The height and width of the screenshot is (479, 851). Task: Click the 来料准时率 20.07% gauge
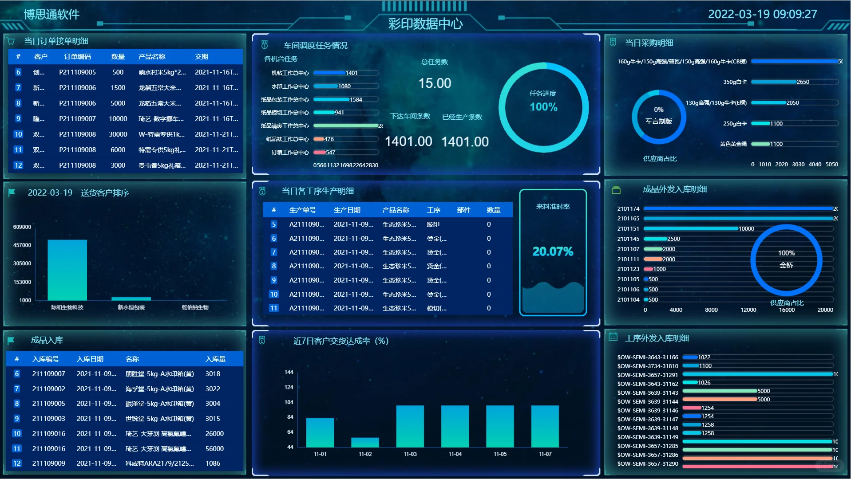coord(553,253)
